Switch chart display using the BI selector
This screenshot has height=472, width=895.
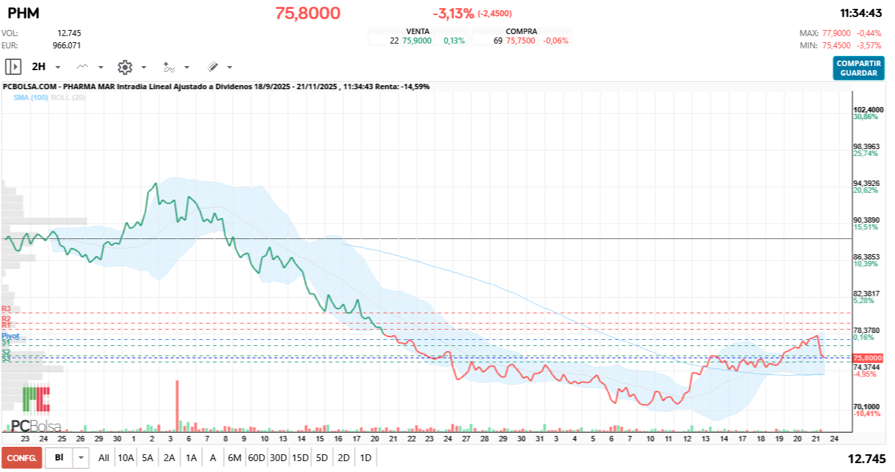tap(58, 458)
